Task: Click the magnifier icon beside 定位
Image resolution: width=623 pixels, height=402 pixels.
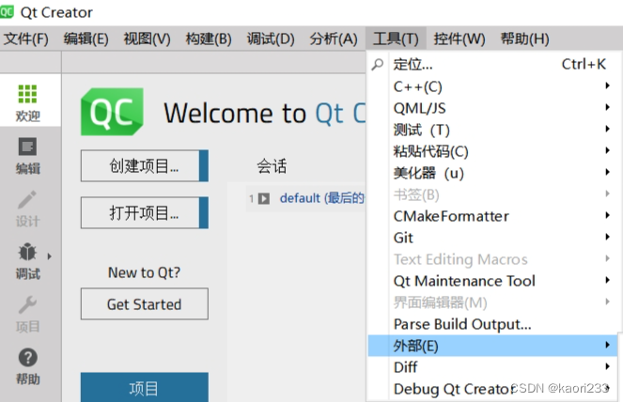Action: [x=378, y=64]
